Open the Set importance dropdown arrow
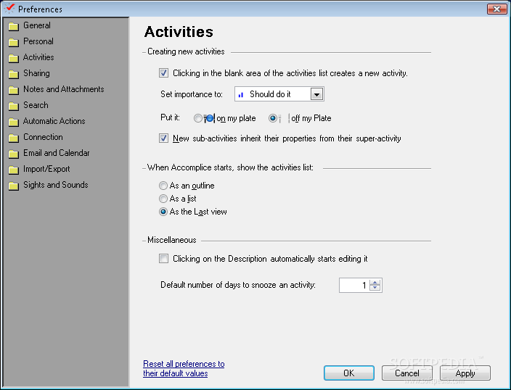Screen dimensions: 511x390 pos(316,94)
